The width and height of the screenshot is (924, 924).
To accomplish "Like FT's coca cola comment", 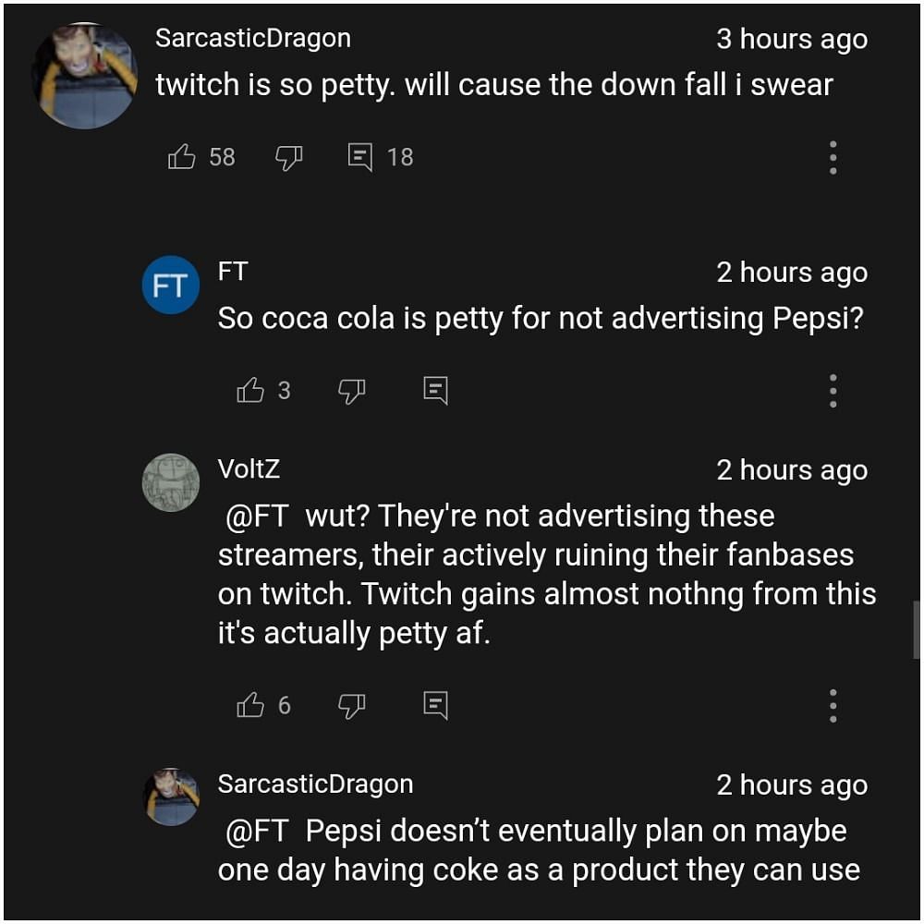I will tap(250, 392).
